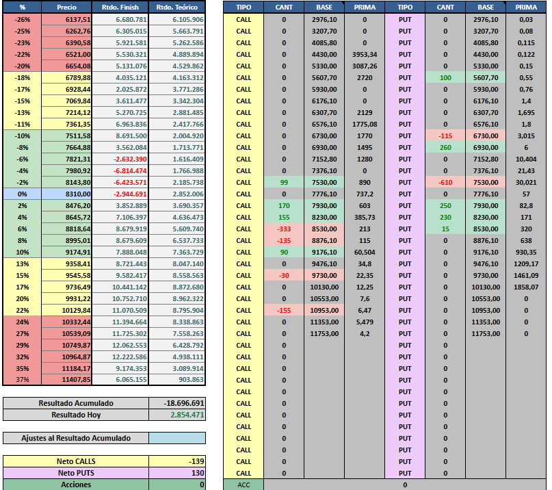The image size is (552, 490).
Task: Select the CALL premium 60,504
Action: [x=365, y=253]
